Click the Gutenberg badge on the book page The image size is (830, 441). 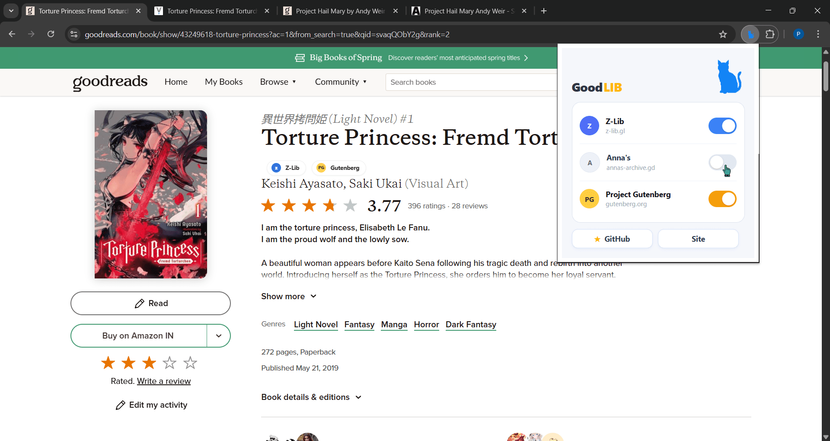point(338,168)
